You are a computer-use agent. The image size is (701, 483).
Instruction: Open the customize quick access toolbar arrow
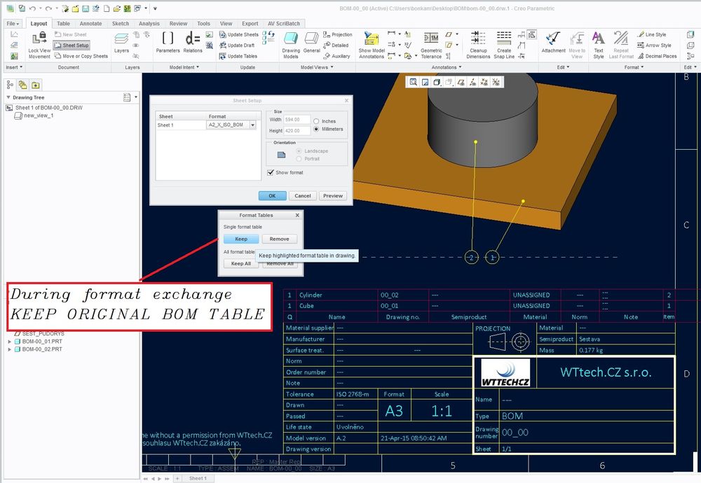click(x=155, y=8)
